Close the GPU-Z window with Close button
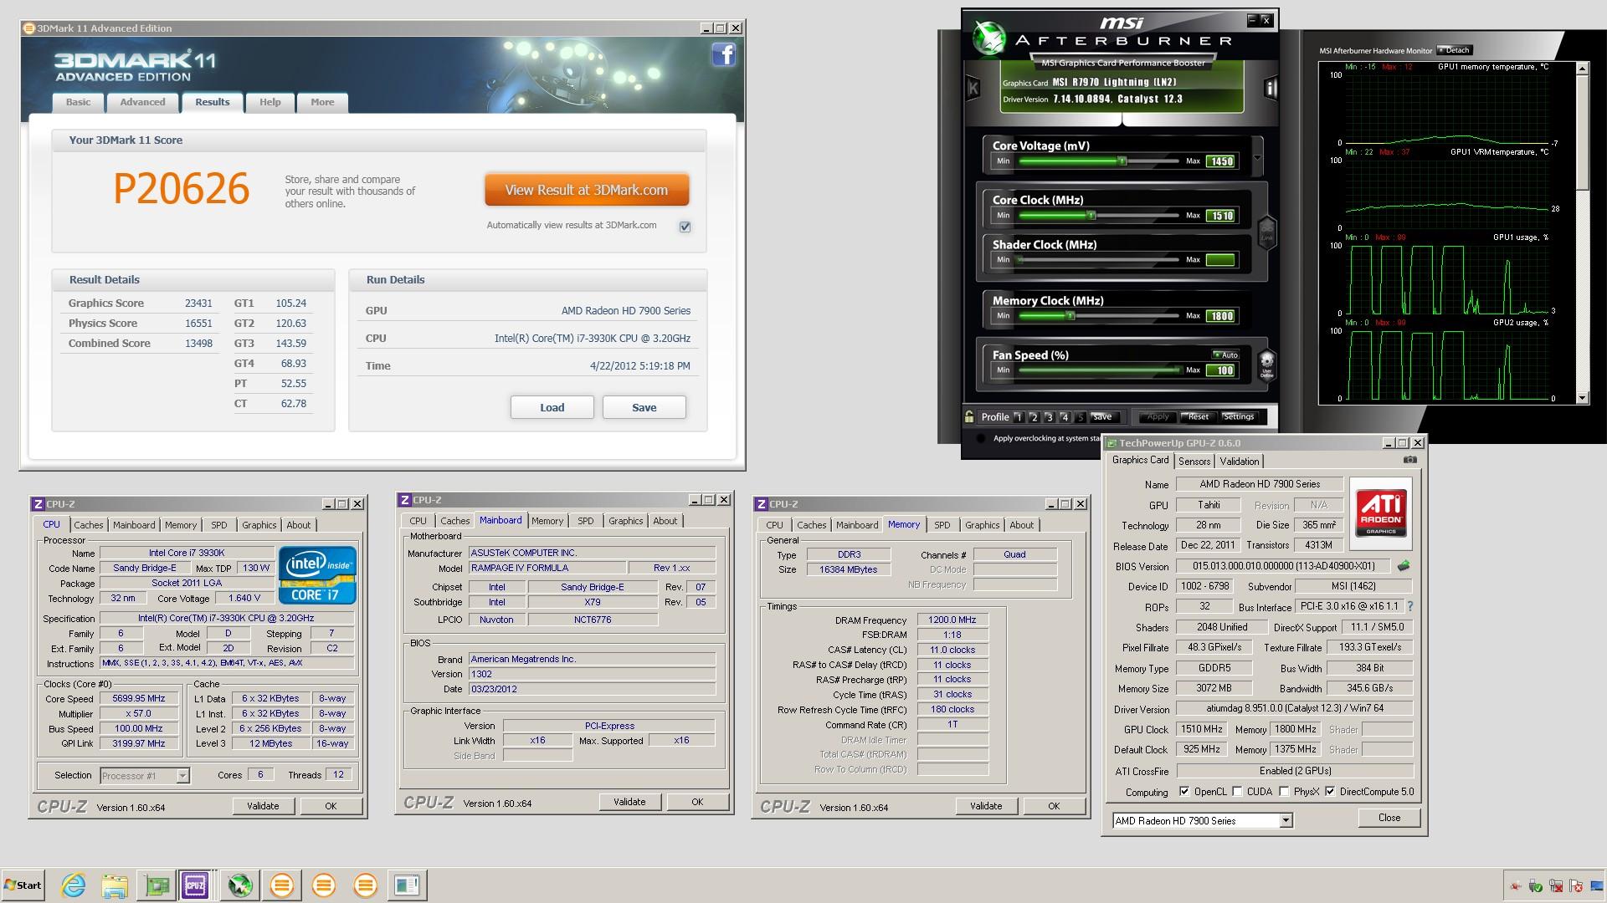This screenshot has width=1607, height=903. (x=1389, y=818)
